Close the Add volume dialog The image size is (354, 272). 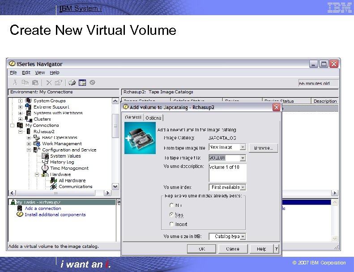click(x=276, y=107)
